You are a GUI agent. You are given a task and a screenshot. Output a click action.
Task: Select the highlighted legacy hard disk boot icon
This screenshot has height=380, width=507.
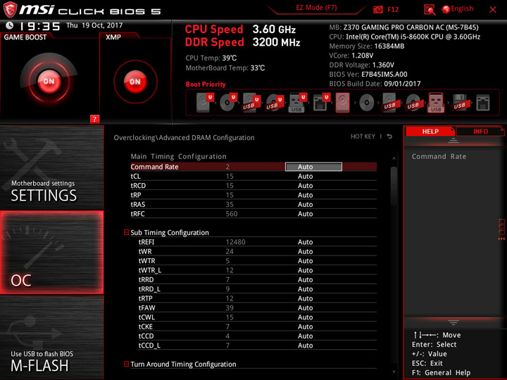click(x=343, y=103)
